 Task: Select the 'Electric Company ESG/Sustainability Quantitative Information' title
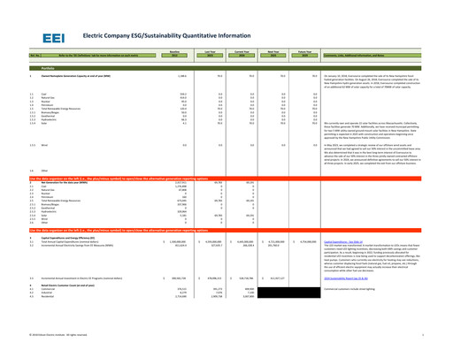click(166, 35)
